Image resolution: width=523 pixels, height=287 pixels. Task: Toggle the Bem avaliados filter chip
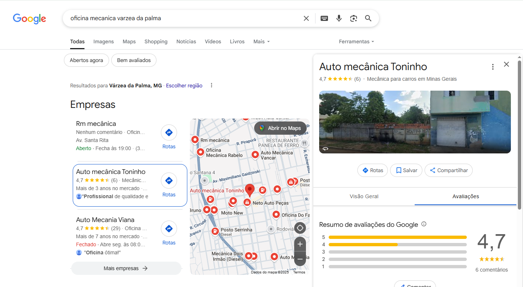[134, 60]
